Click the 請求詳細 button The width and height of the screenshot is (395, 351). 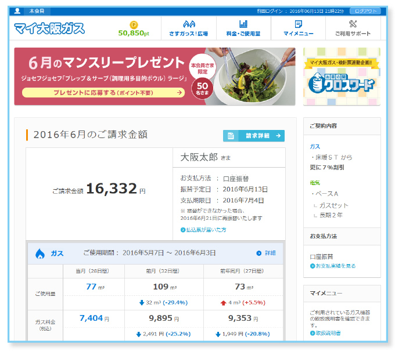[254, 136]
